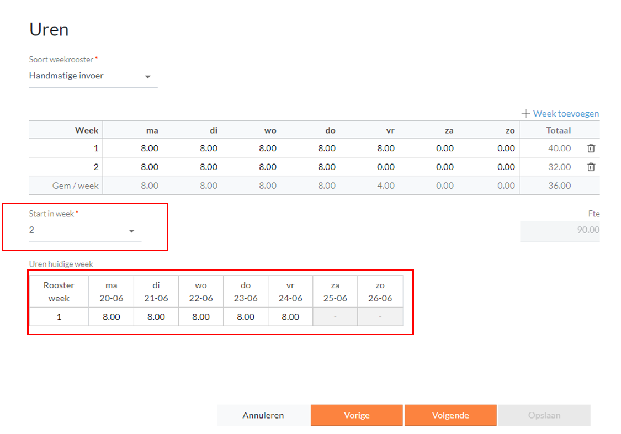621x434 pixels.
Task: Click the Fte field showing 90.00
Action: pyautogui.click(x=560, y=230)
